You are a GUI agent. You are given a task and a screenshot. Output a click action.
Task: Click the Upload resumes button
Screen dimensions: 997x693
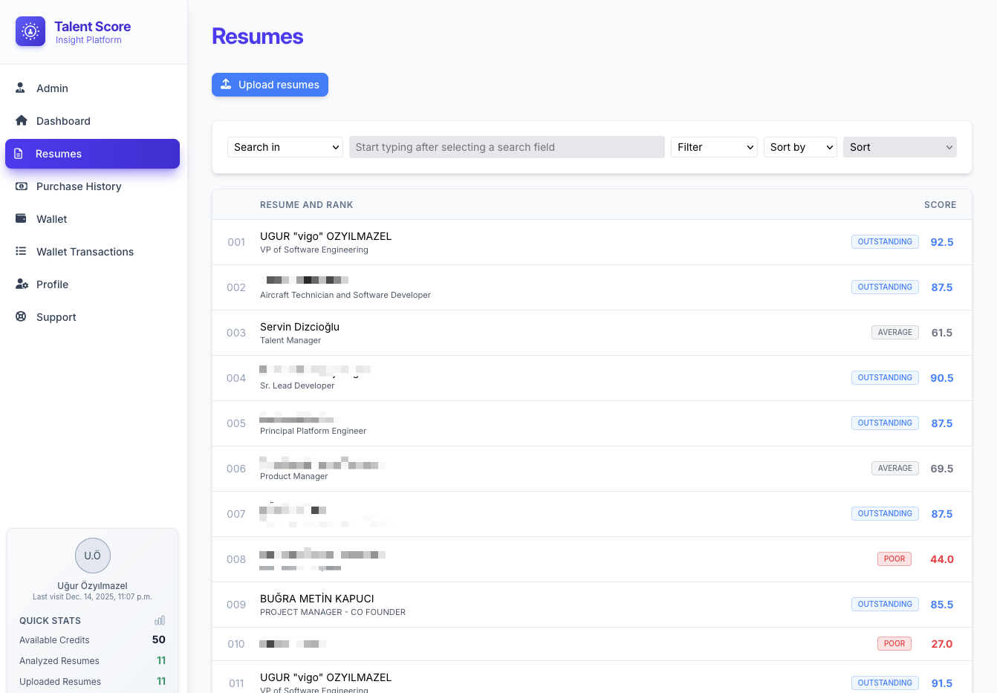pos(270,85)
